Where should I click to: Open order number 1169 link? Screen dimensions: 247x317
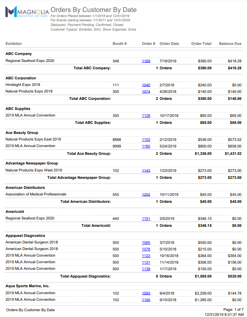tap(146, 61)
